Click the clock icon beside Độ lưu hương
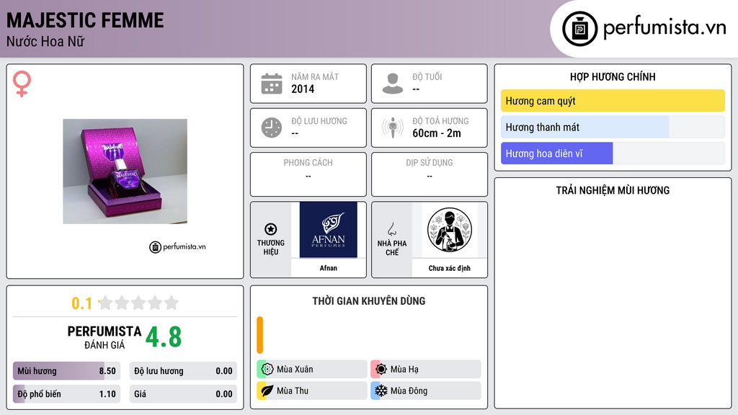Screen dimensions: 738x415 click(x=272, y=128)
